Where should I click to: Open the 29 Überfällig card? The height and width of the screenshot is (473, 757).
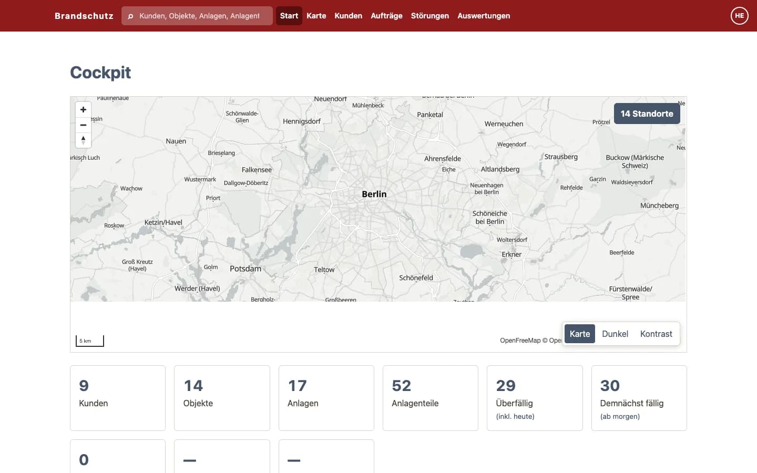click(x=535, y=398)
